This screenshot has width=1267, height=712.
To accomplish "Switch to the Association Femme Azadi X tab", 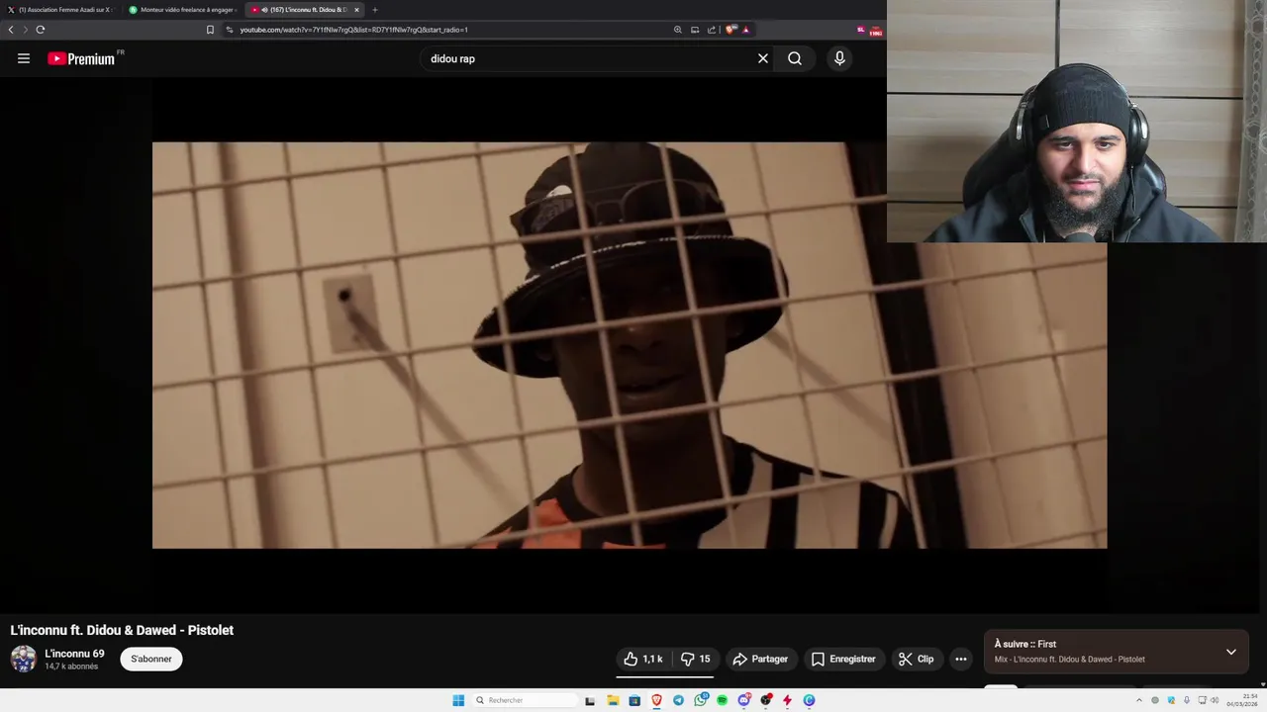I will point(61,10).
